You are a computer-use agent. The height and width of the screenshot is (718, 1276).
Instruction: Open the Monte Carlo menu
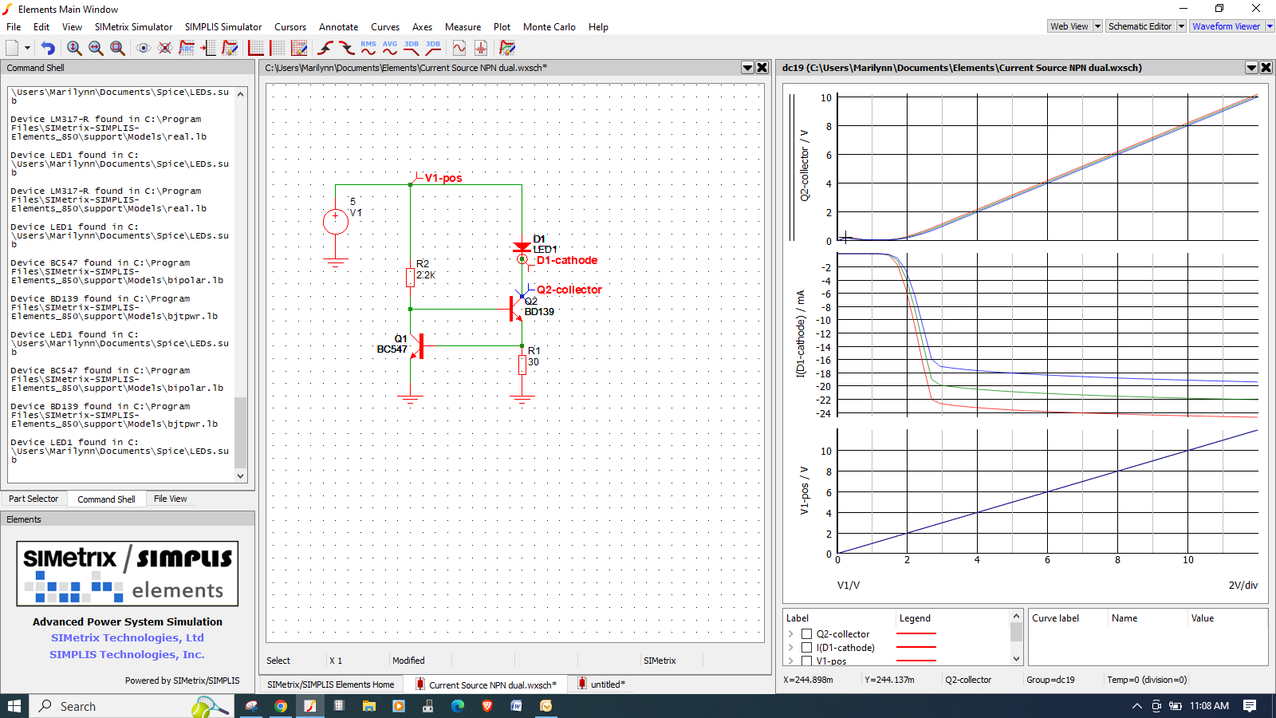549,26
